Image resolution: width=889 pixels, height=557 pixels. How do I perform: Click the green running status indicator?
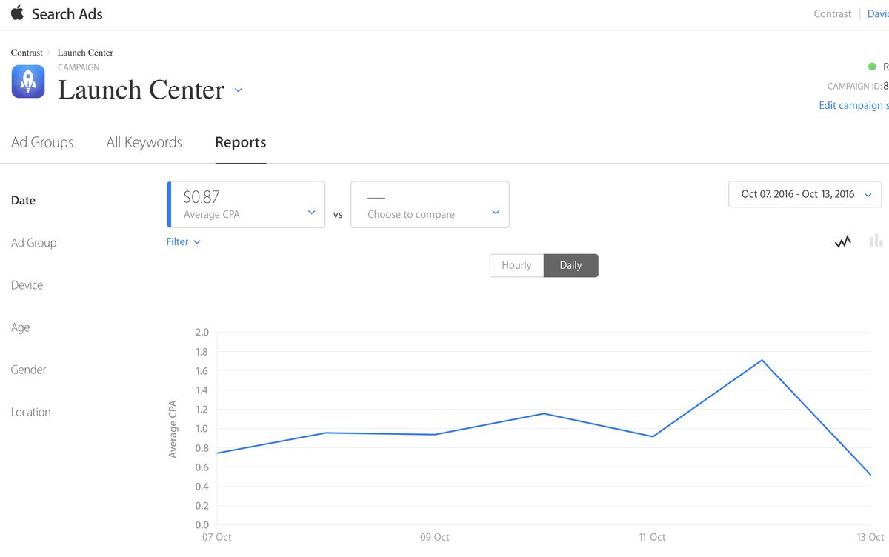872,67
